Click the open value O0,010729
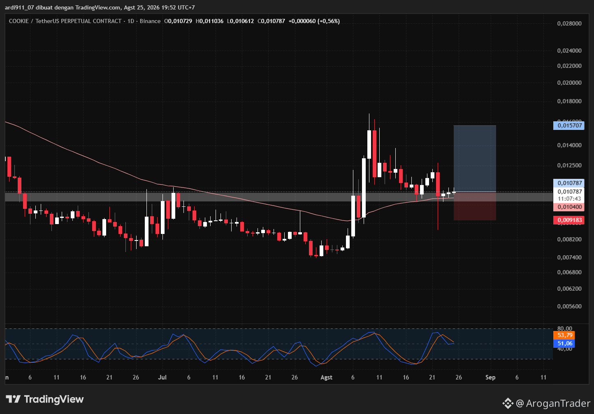The width and height of the screenshot is (594, 414). [x=178, y=21]
